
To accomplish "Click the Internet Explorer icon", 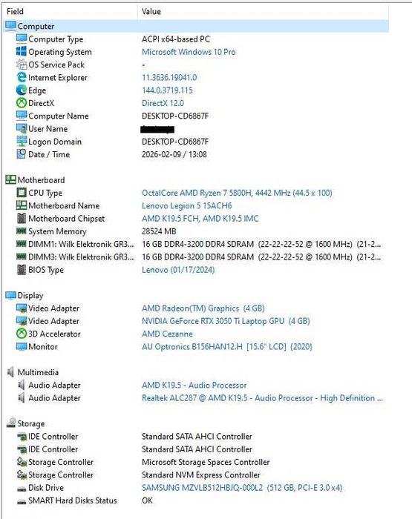I will [x=22, y=77].
